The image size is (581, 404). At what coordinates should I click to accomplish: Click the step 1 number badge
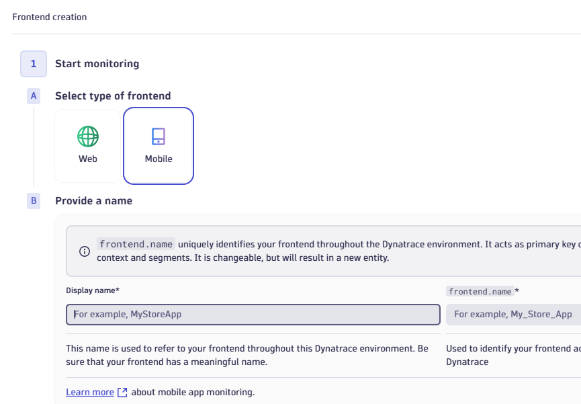pyautogui.click(x=34, y=64)
